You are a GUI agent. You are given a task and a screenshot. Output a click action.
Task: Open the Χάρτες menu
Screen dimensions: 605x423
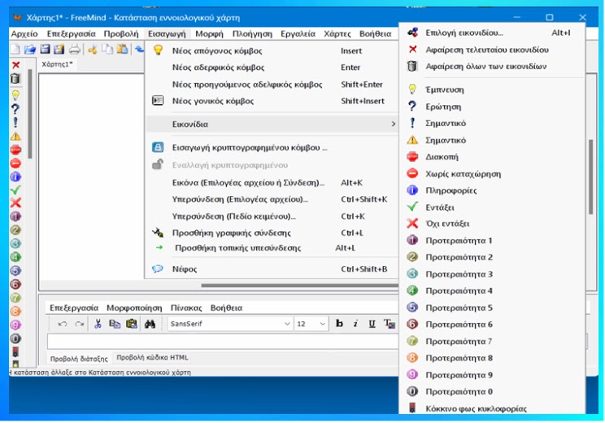click(337, 33)
